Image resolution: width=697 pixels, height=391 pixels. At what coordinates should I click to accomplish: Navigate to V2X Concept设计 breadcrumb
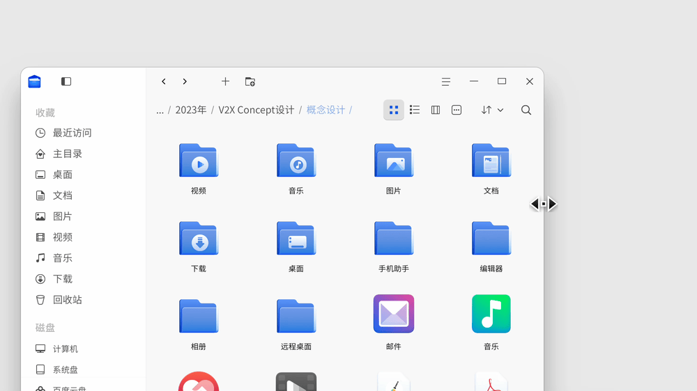coord(256,110)
